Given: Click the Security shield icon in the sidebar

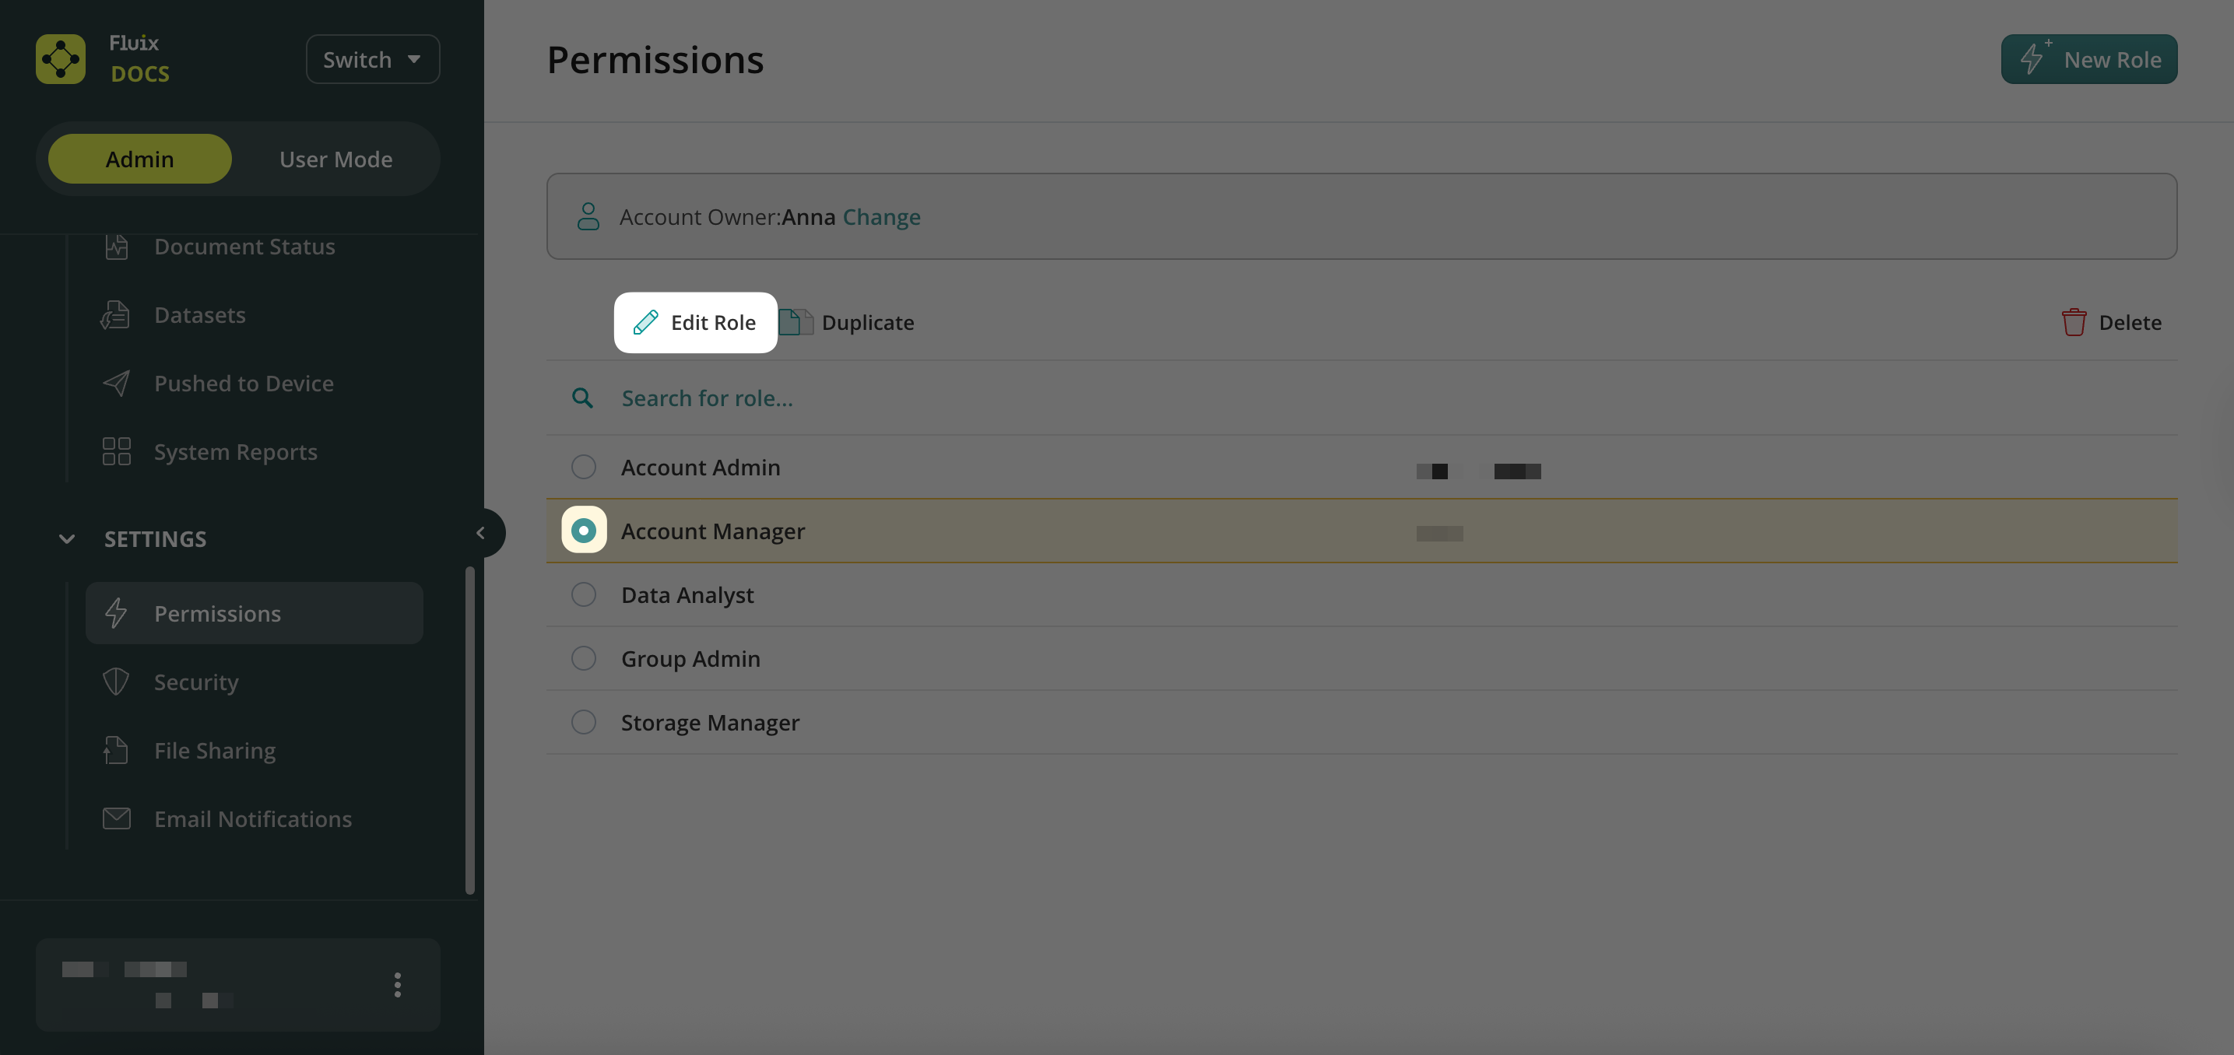Looking at the screenshot, I should (116, 682).
